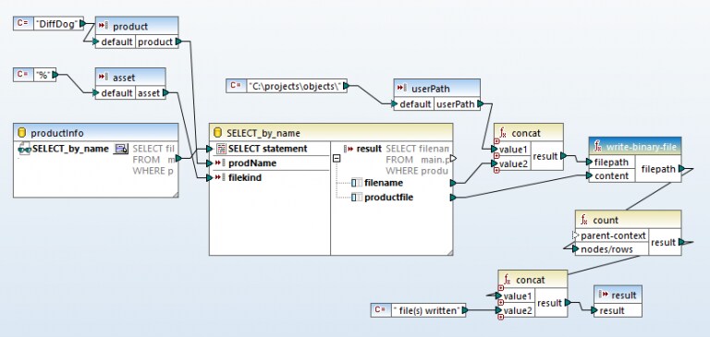710x337 pixels.
Task: Click the " file(s) written" constant value
Action: pyautogui.click(x=426, y=310)
